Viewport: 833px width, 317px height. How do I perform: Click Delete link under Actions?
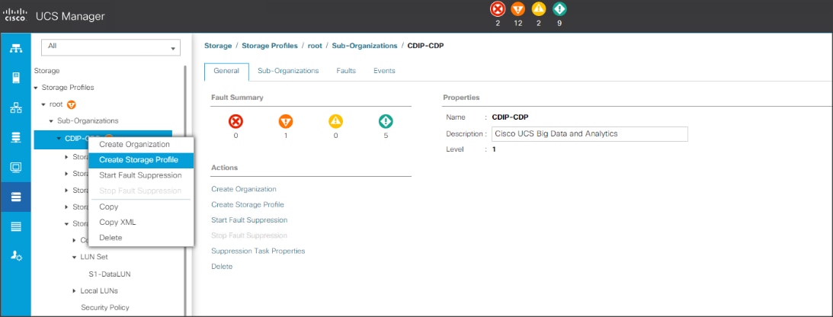click(x=222, y=267)
